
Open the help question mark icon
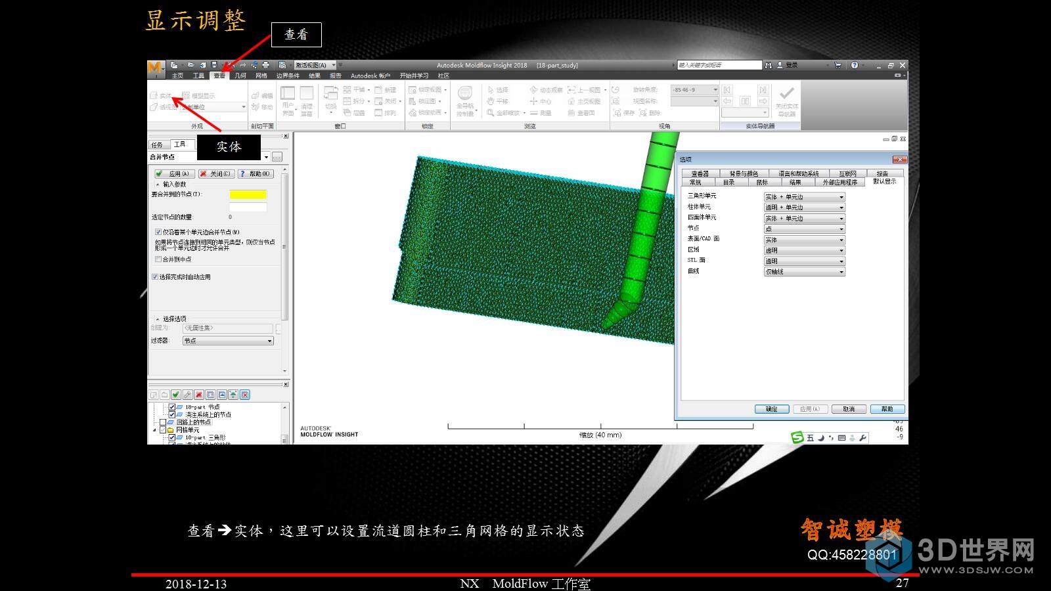point(854,65)
